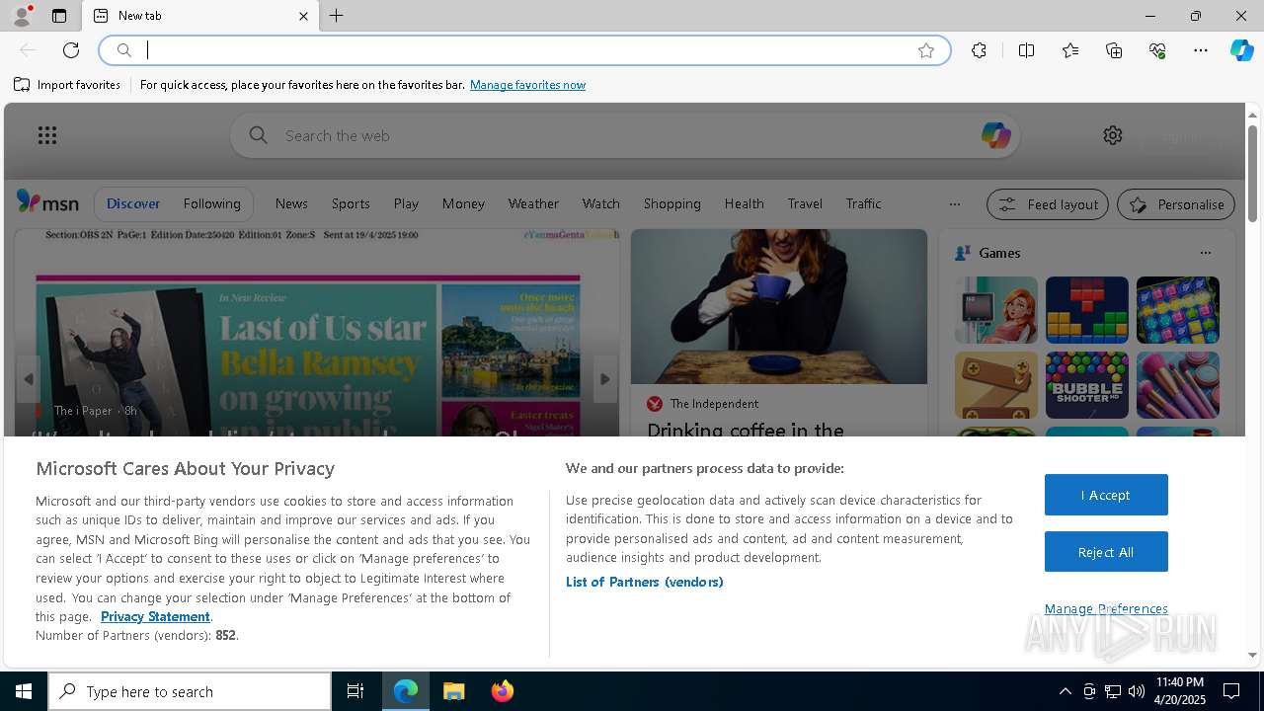Click Reject All button
The image size is (1264, 711).
click(x=1106, y=552)
